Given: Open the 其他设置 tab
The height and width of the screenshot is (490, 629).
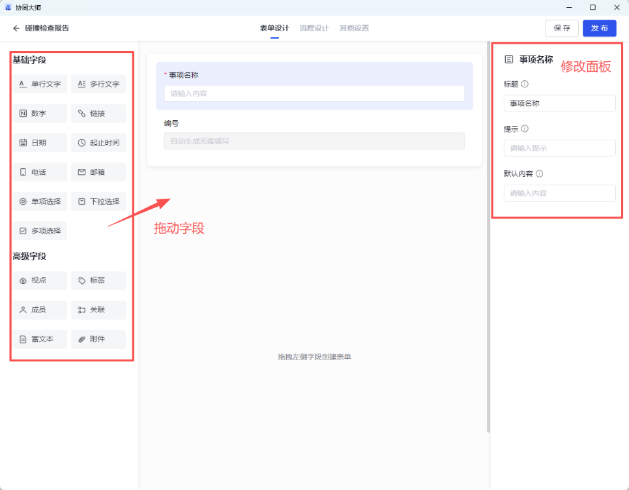Looking at the screenshot, I should point(354,28).
